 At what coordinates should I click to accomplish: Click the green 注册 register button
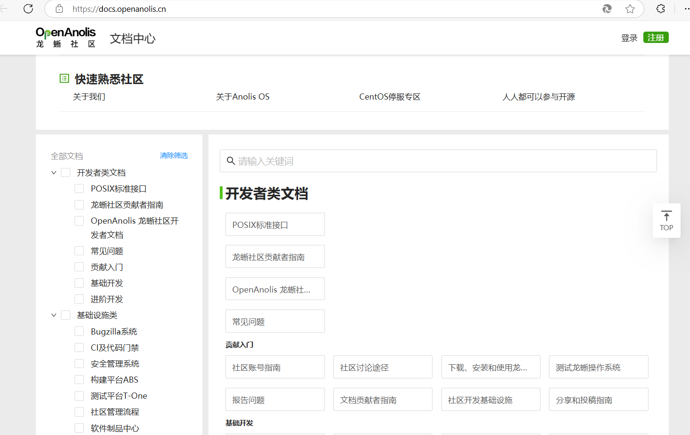coord(656,37)
